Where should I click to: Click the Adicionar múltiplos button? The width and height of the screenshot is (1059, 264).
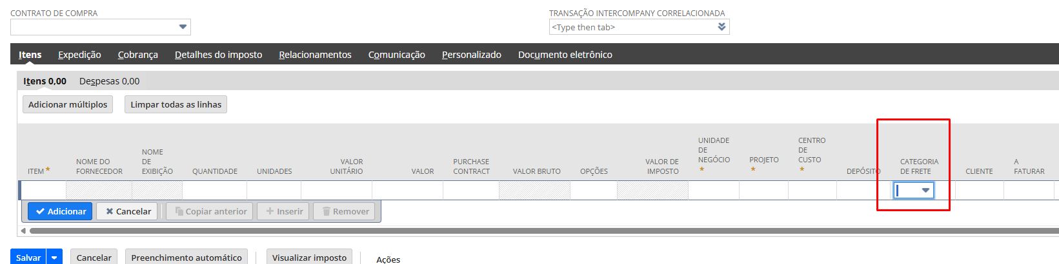(x=68, y=104)
